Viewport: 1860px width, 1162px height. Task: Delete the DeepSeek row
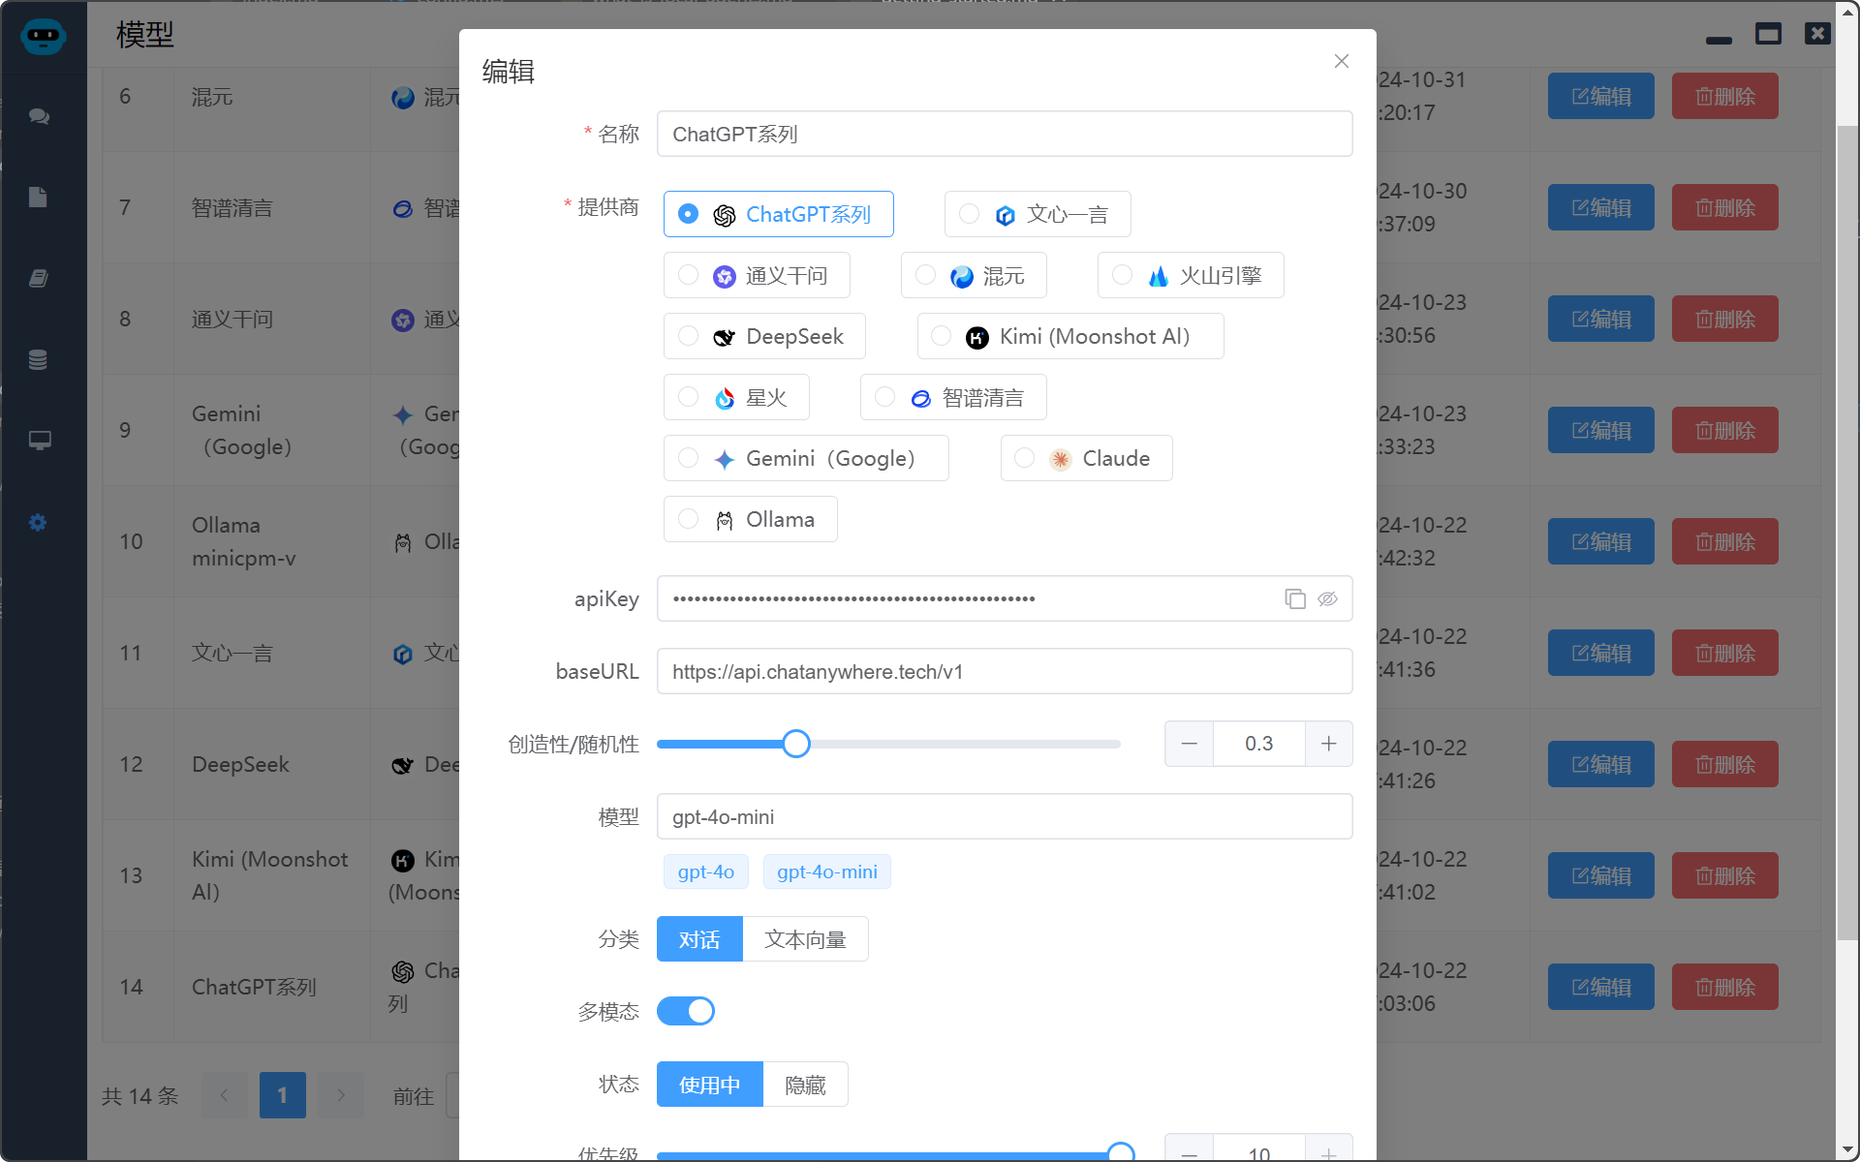pos(1724,764)
